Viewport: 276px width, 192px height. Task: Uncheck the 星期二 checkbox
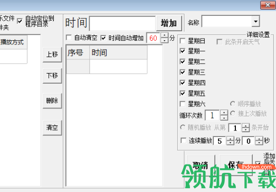coord(183,61)
